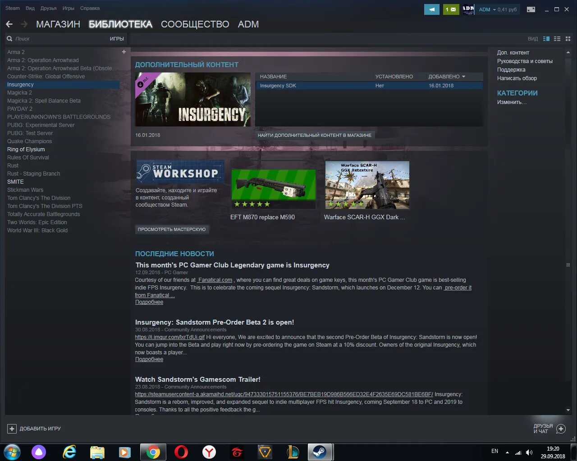Open Warface SCAR-H GGX workshop thumbnail
577x461 pixels.
[367, 185]
